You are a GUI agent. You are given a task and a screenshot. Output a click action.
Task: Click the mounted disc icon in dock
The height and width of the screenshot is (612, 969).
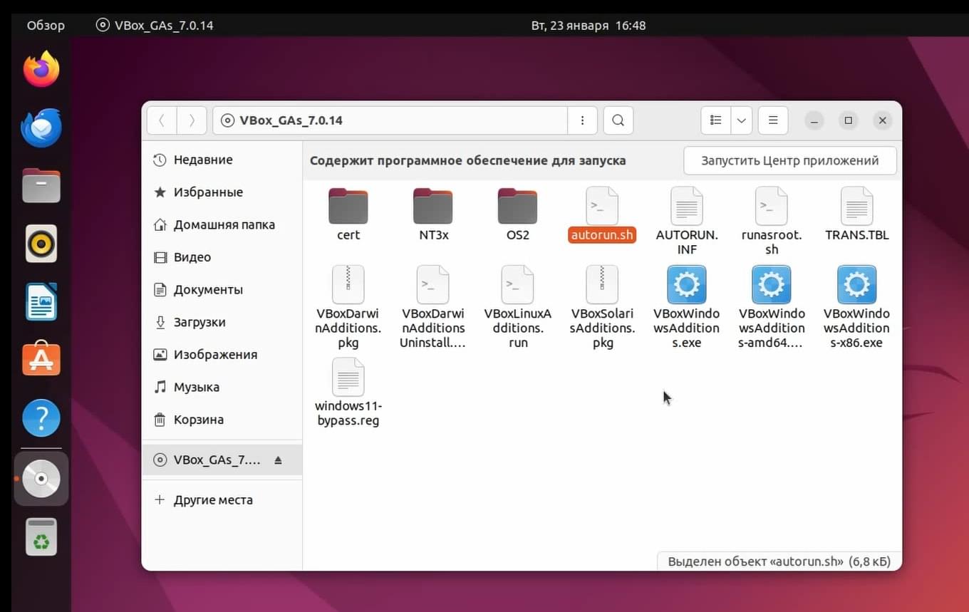[x=41, y=479]
